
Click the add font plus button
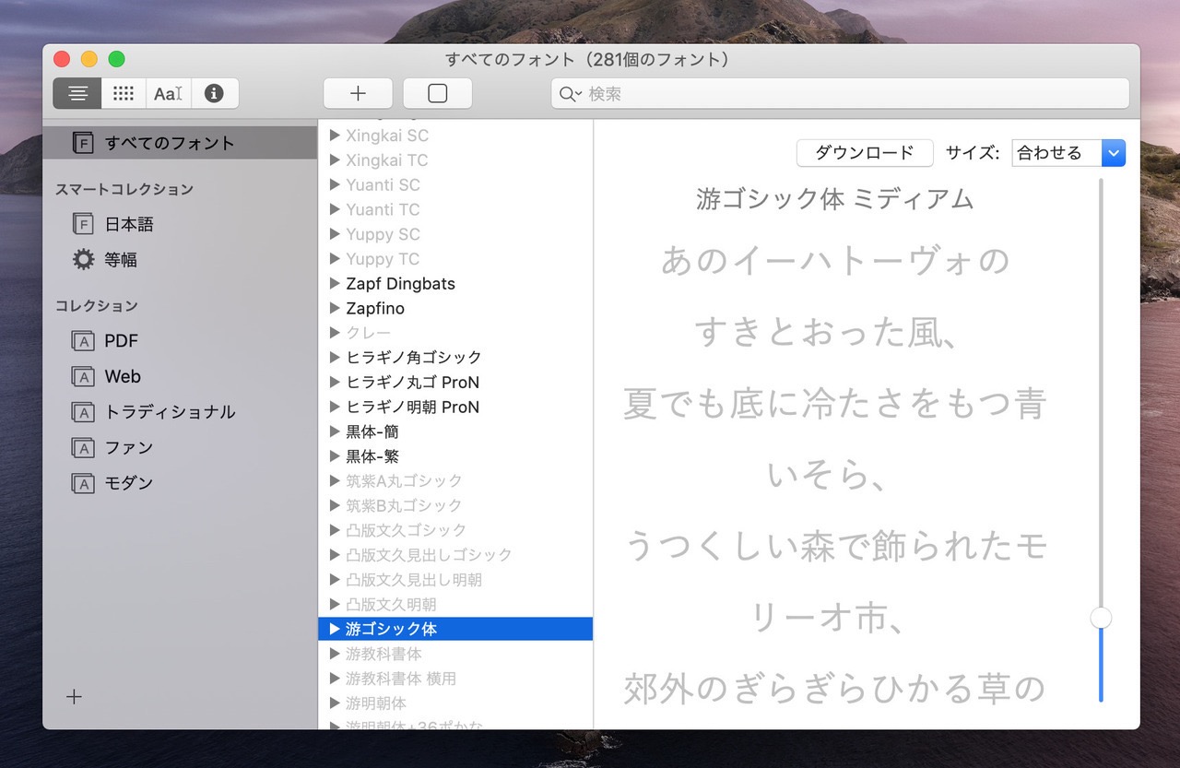[358, 93]
